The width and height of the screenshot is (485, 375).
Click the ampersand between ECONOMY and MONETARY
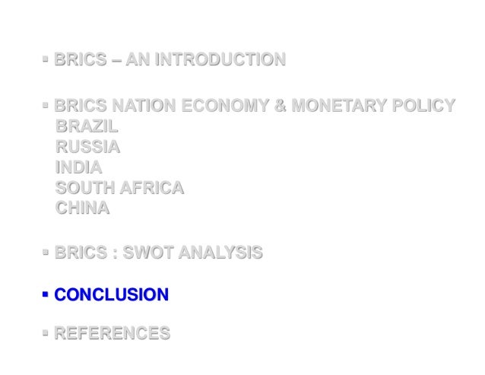tap(282, 105)
